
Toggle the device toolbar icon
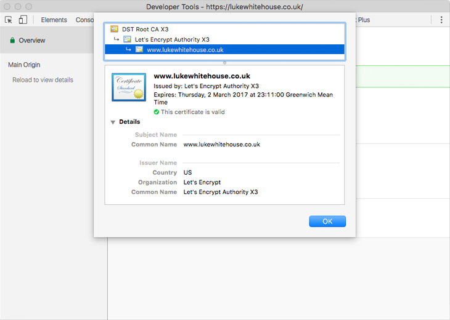(x=23, y=20)
